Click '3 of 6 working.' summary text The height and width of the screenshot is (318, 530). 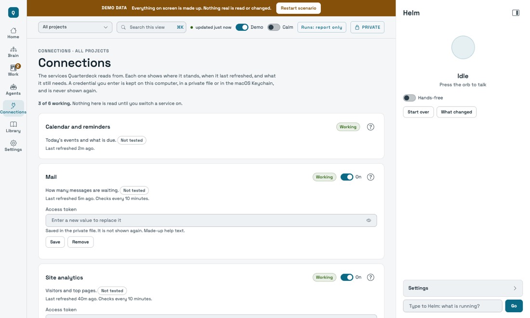(x=54, y=104)
